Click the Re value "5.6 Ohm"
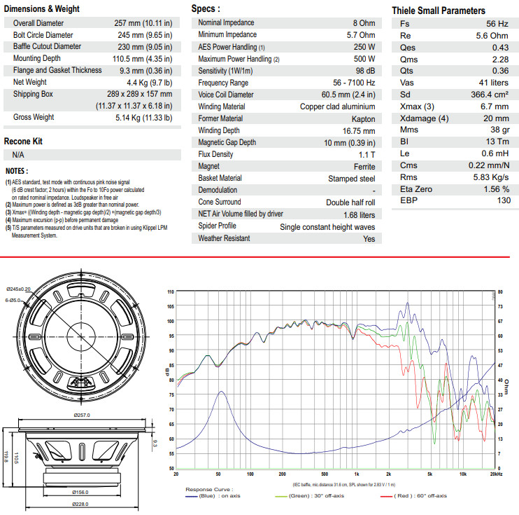Viewport: 519px width, 515px height. 492,36
